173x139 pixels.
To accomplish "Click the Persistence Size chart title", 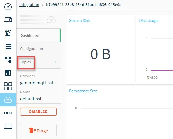I will pyautogui.click(x=83, y=91).
